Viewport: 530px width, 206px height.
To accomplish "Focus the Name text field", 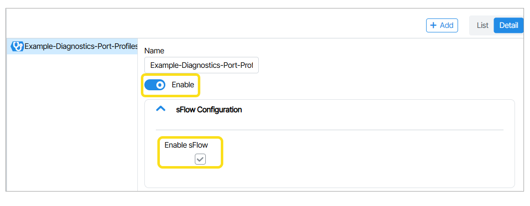I will tap(201, 65).
